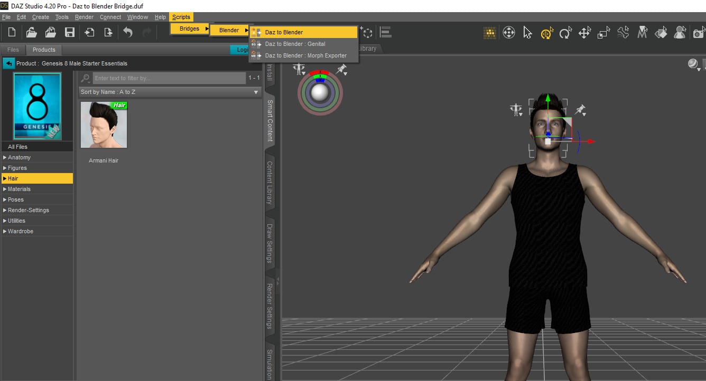
Task: Click the filter text input field
Action: point(169,78)
